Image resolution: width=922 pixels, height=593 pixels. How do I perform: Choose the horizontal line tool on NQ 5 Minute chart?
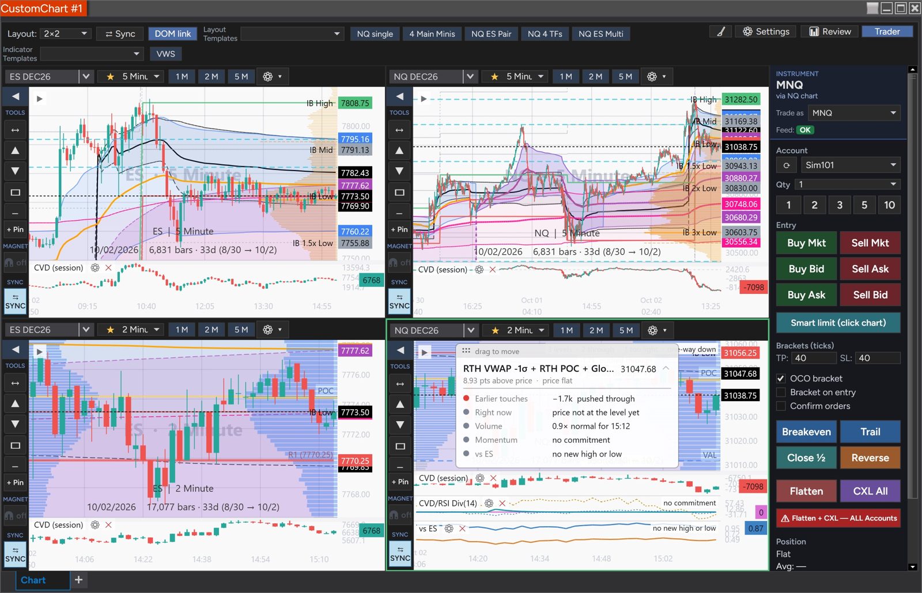click(399, 213)
